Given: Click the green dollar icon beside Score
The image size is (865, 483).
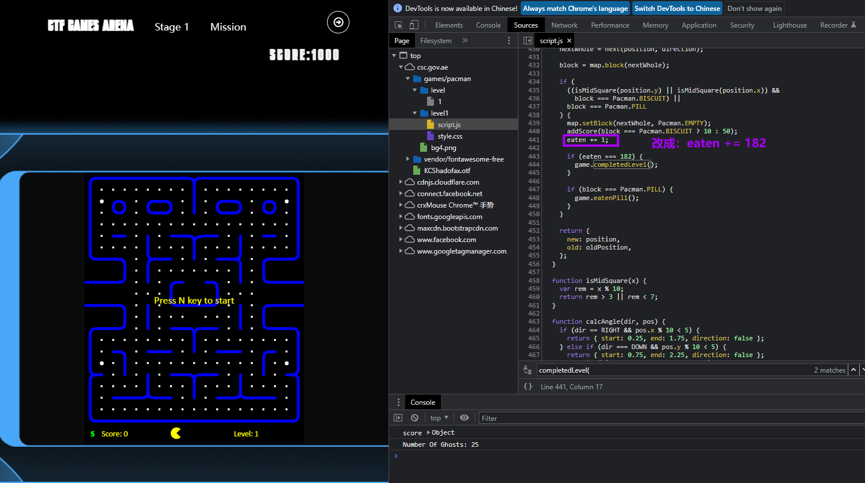Looking at the screenshot, I should click(93, 434).
